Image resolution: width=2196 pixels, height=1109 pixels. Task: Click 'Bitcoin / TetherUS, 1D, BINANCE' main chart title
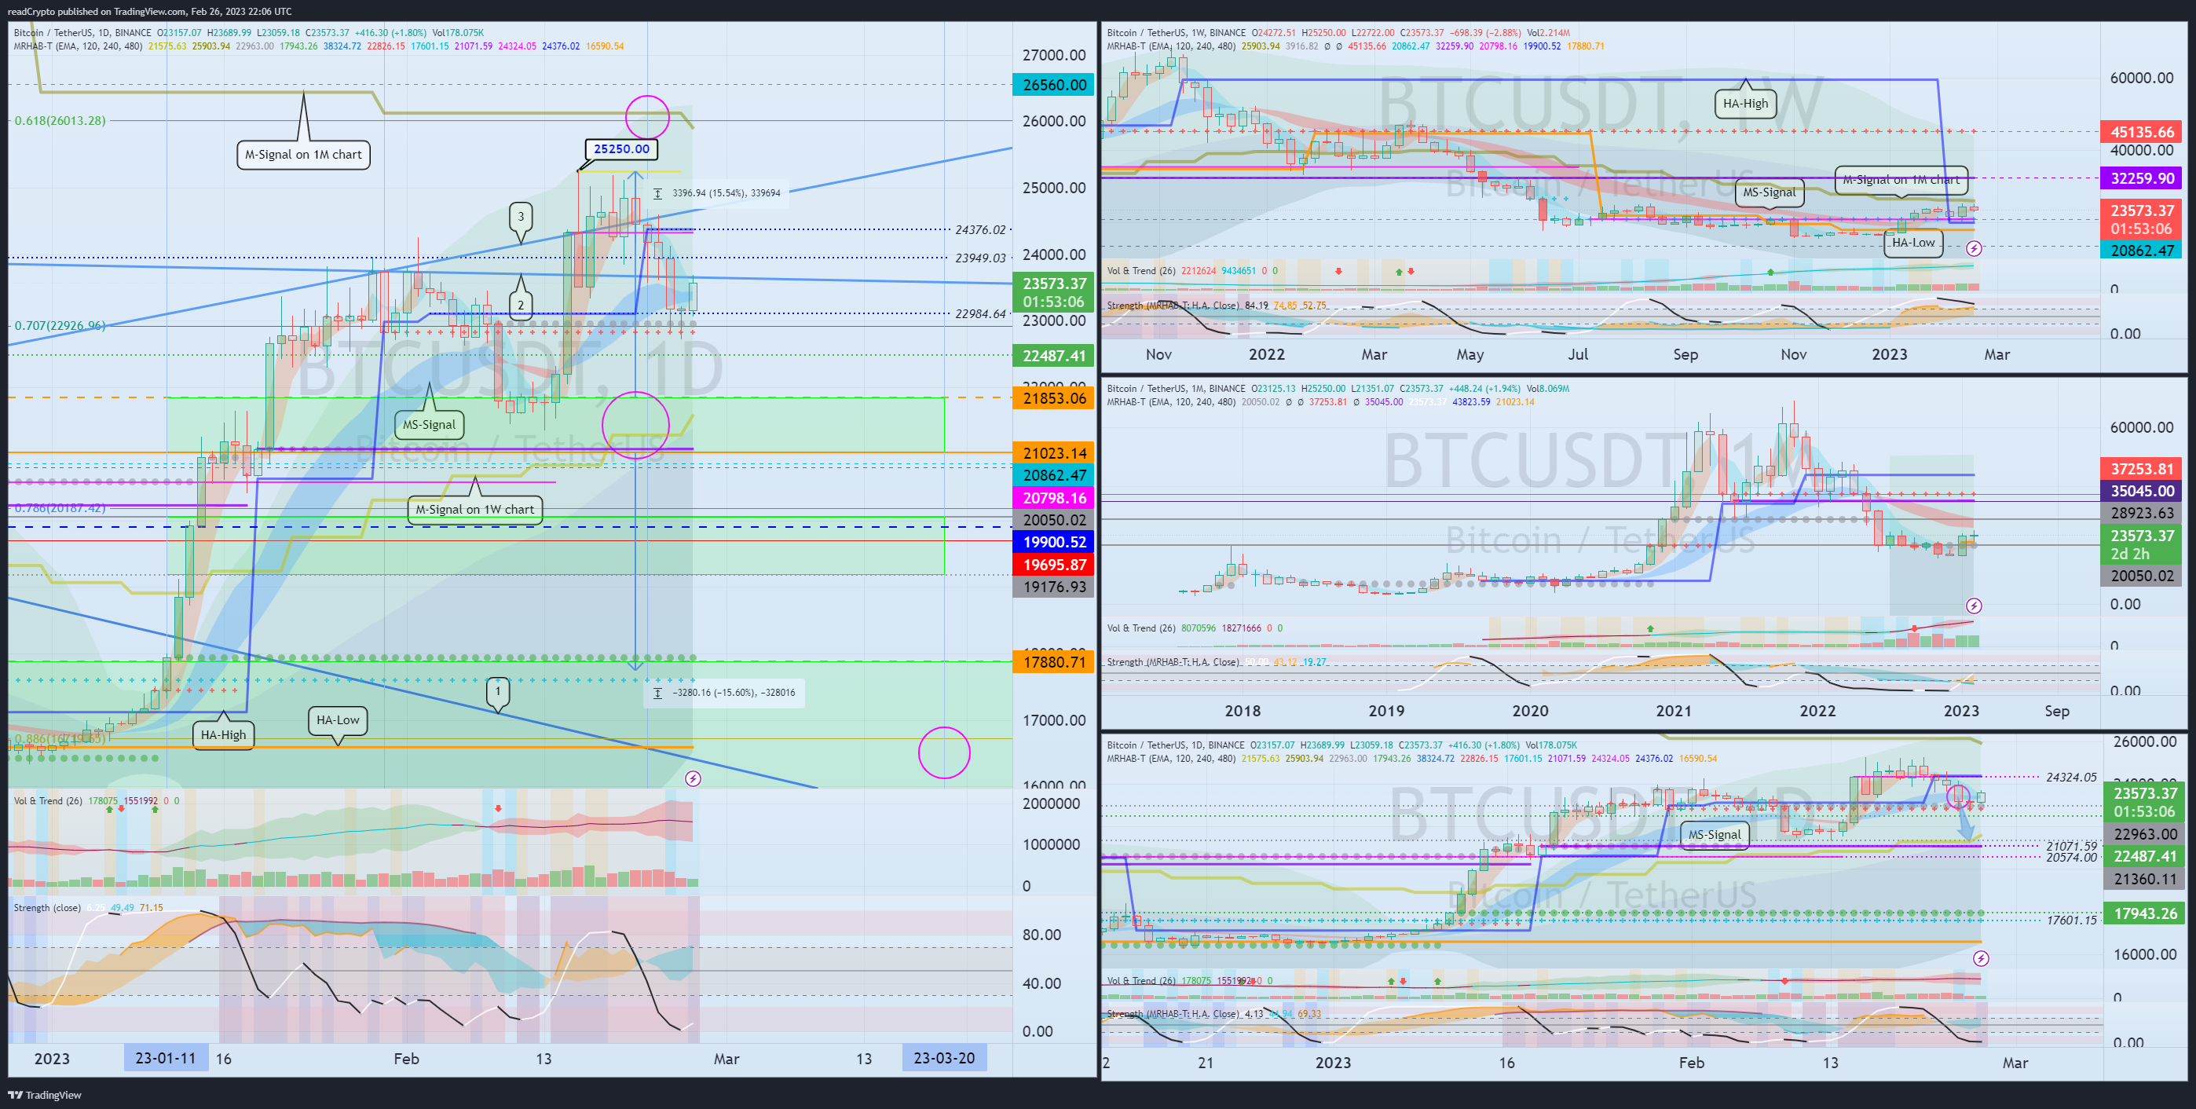tap(82, 32)
